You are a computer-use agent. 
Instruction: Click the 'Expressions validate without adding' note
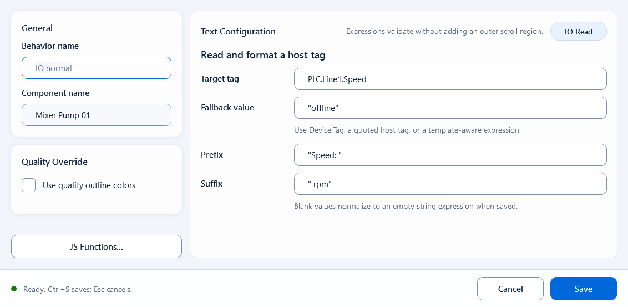(444, 31)
